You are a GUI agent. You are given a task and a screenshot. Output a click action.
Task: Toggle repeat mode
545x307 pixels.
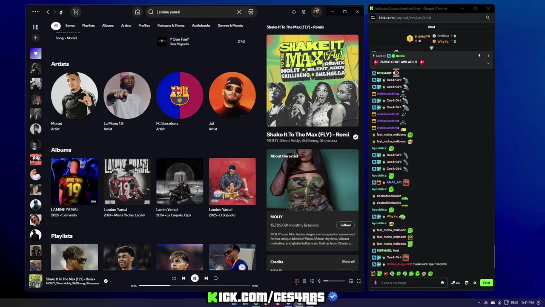click(x=215, y=278)
